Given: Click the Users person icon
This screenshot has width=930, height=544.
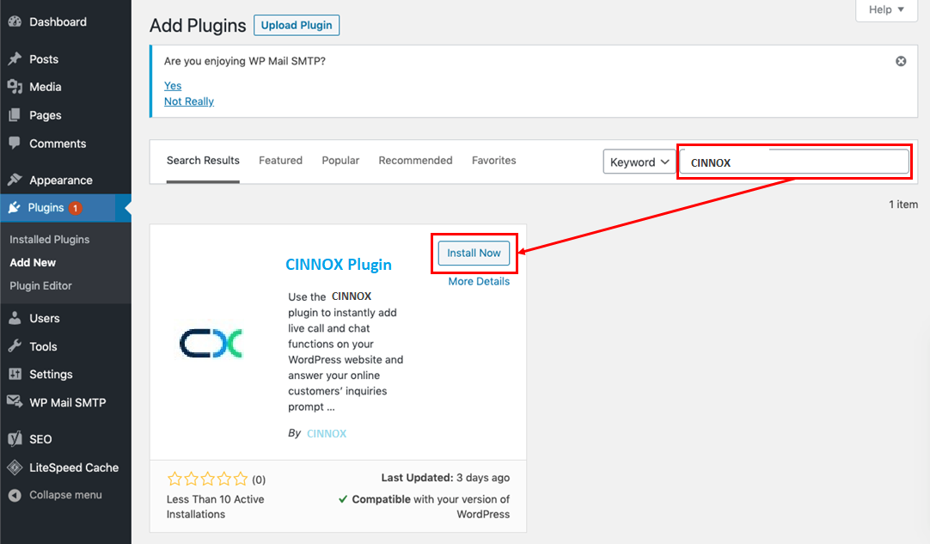Looking at the screenshot, I should pyautogui.click(x=15, y=318).
